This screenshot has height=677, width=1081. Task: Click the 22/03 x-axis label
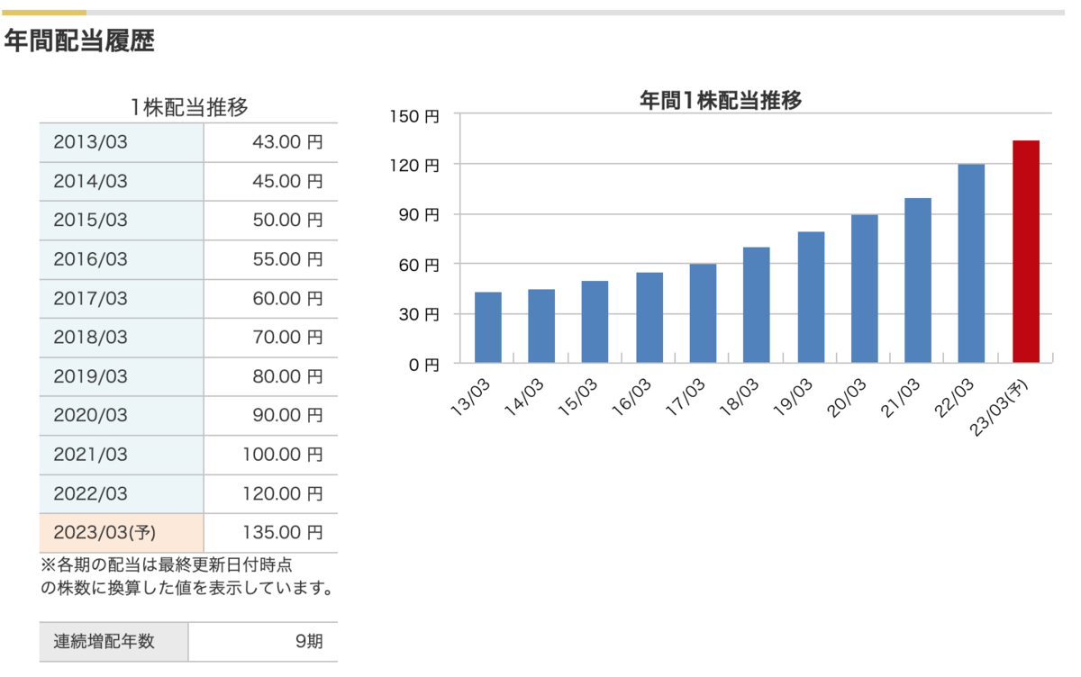coord(956,395)
